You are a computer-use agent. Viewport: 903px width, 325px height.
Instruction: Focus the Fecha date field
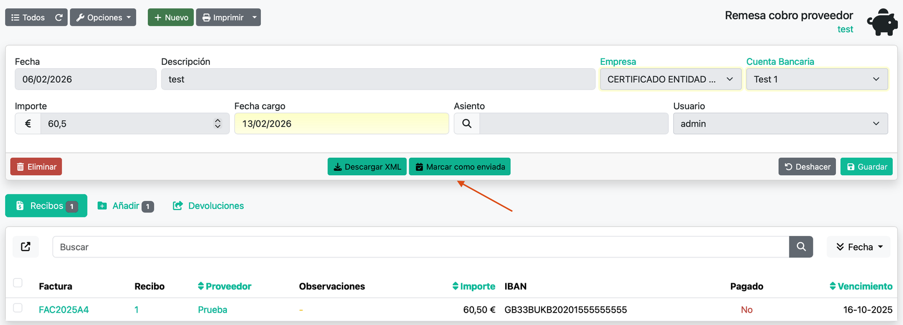[x=85, y=79]
